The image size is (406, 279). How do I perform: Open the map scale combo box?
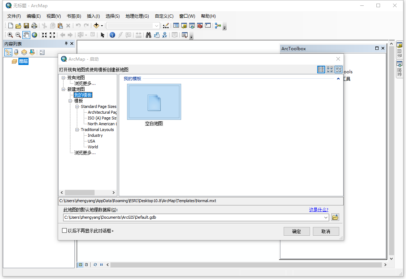[x=133, y=26]
